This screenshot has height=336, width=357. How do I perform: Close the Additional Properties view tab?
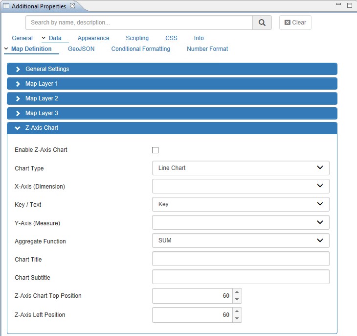(x=72, y=6)
